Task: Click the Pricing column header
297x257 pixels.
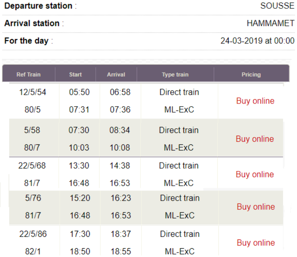Action: pyautogui.click(x=251, y=75)
